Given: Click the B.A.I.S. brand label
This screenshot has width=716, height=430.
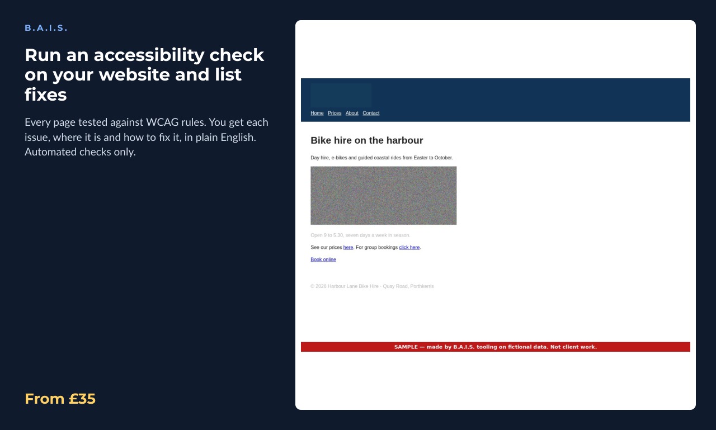Looking at the screenshot, I should pos(46,28).
